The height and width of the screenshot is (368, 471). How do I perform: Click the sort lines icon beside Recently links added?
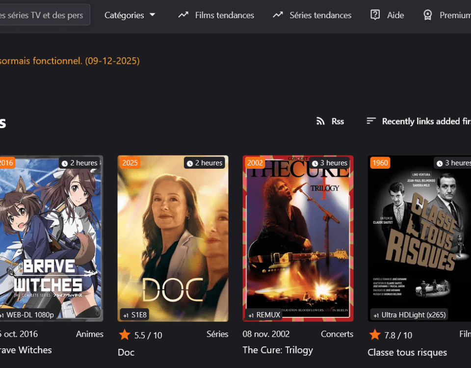371,121
